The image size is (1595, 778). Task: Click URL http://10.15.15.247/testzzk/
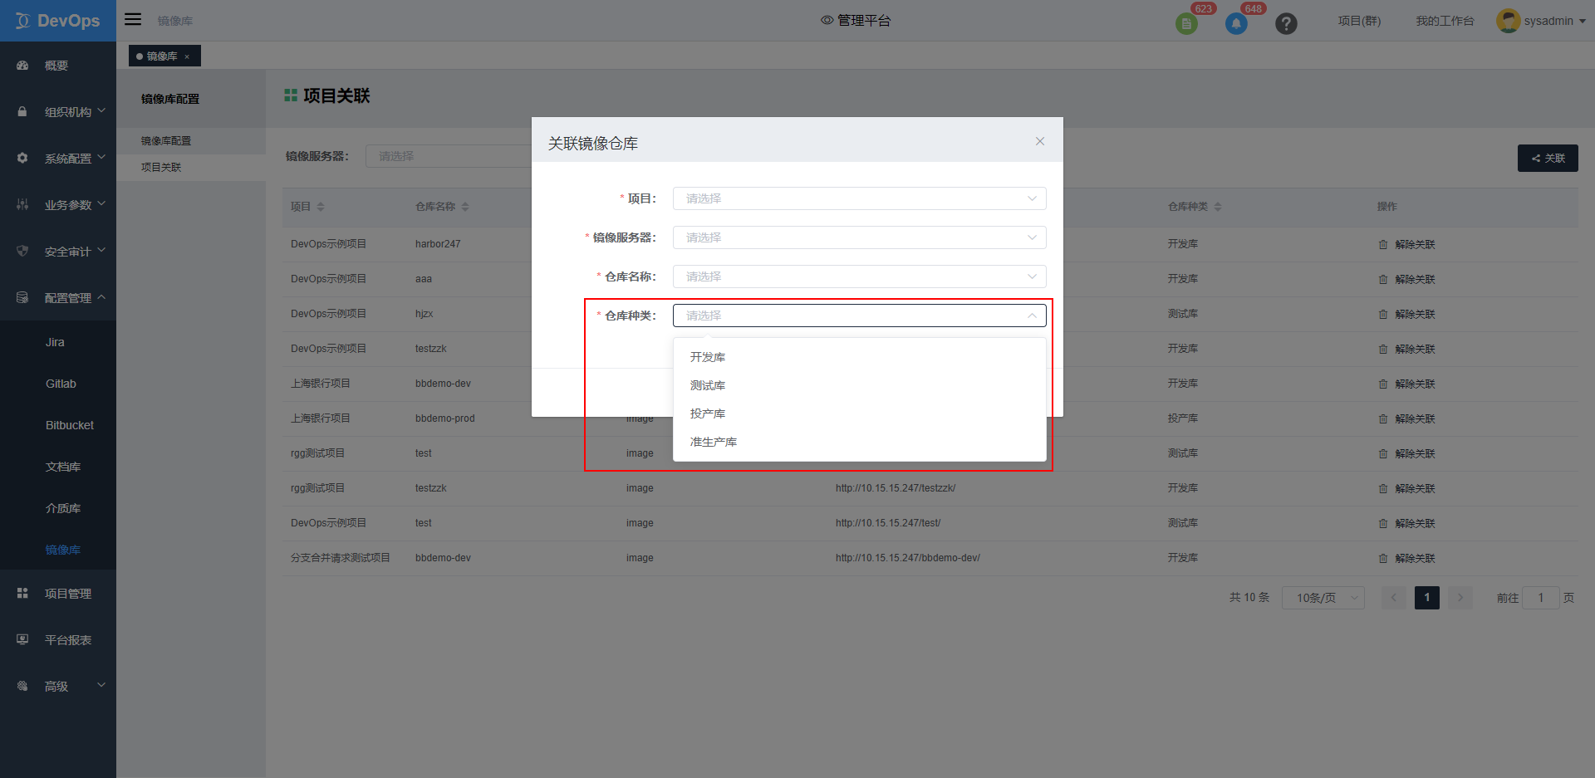click(x=896, y=488)
